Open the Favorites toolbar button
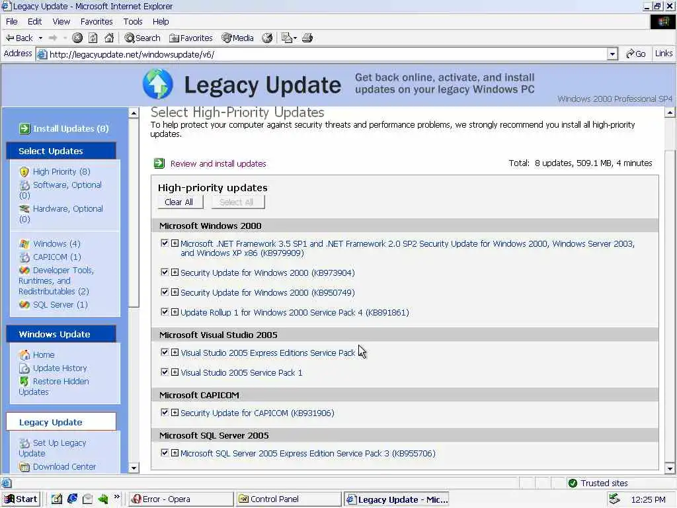 (191, 38)
